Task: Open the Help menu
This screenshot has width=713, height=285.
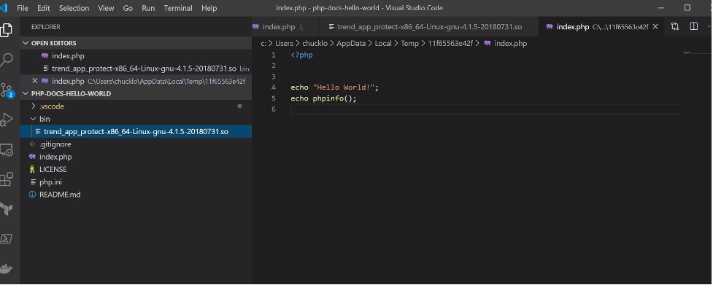Action: point(209,8)
